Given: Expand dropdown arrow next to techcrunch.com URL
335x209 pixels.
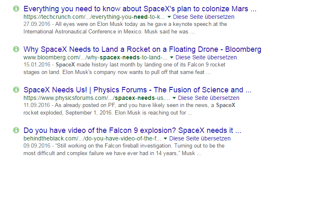Looking at the screenshot, I should [169, 17].
